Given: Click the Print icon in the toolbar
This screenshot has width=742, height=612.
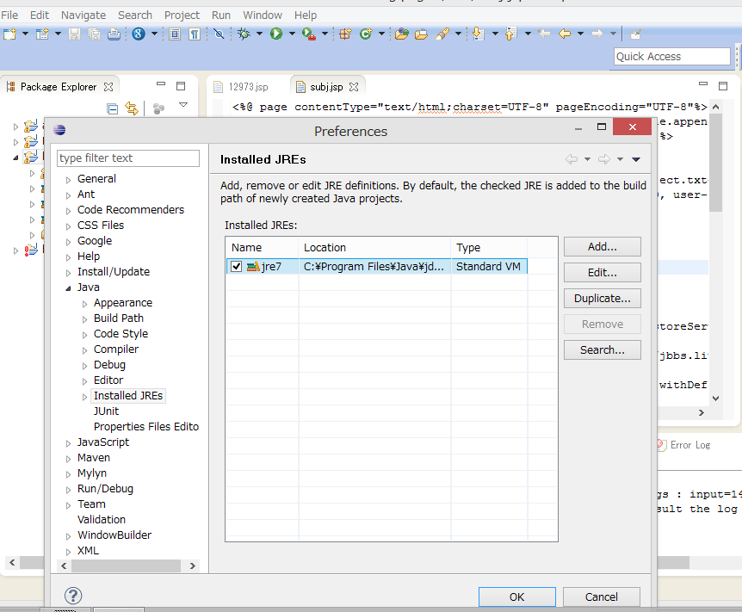Looking at the screenshot, I should 114,33.
